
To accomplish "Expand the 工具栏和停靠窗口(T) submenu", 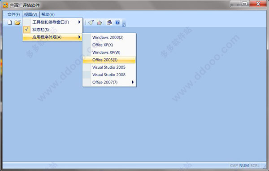I will [52, 22].
